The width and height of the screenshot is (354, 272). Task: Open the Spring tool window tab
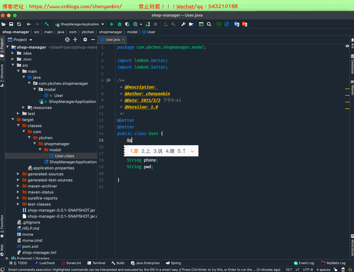(173, 263)
